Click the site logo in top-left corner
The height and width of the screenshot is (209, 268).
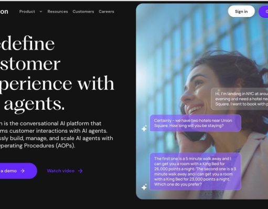point(4,11)
